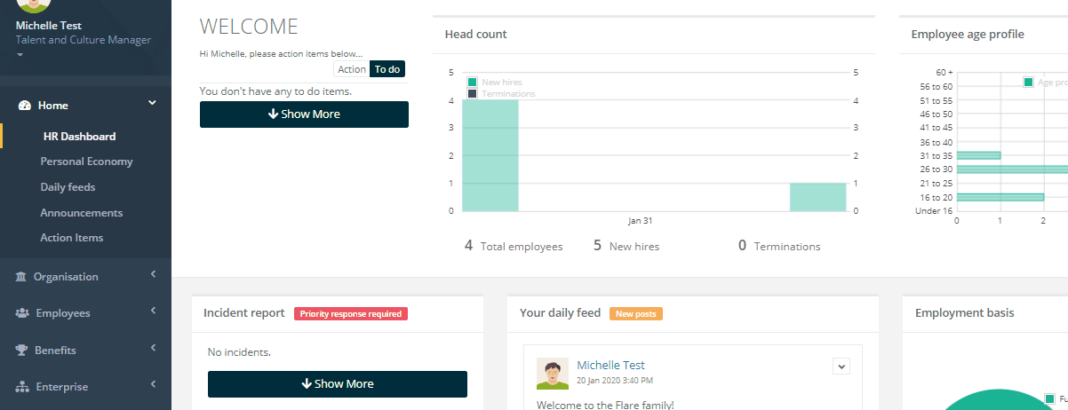Viewport: 1068px width, 410px height.
Task: Switch to the Action toggle option
Action: [x=352, y=69]
